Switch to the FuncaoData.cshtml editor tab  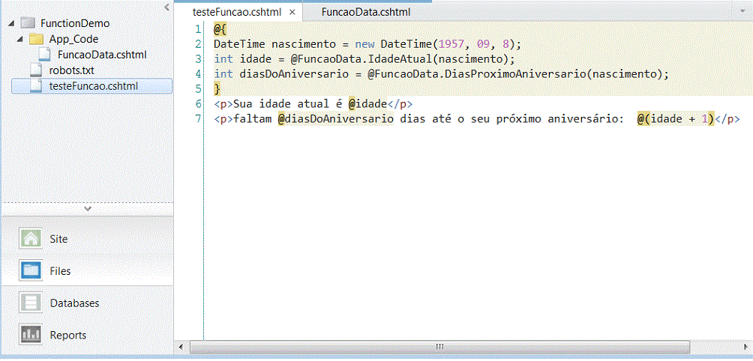point(366,12)
